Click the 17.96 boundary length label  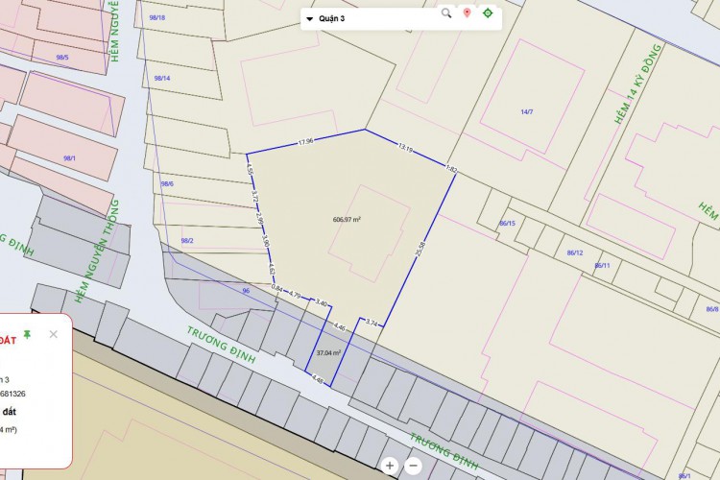[305, 141]
